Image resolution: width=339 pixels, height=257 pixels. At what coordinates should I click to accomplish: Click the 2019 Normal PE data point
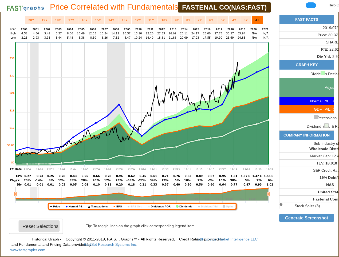[x=245, y=78]
